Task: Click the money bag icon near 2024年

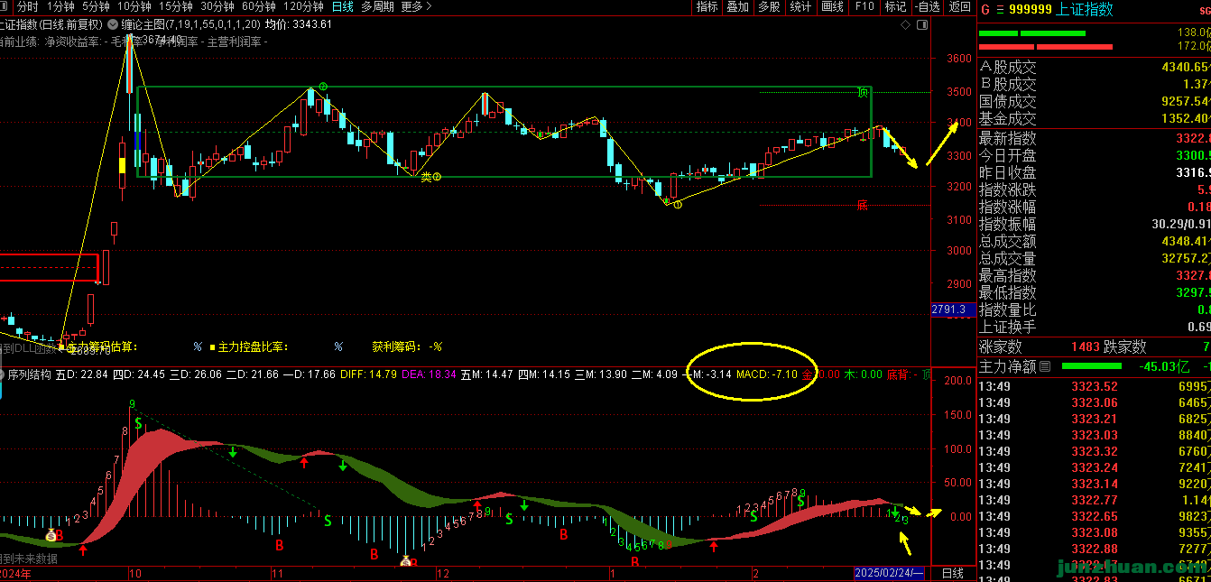Action: point(51,534)
